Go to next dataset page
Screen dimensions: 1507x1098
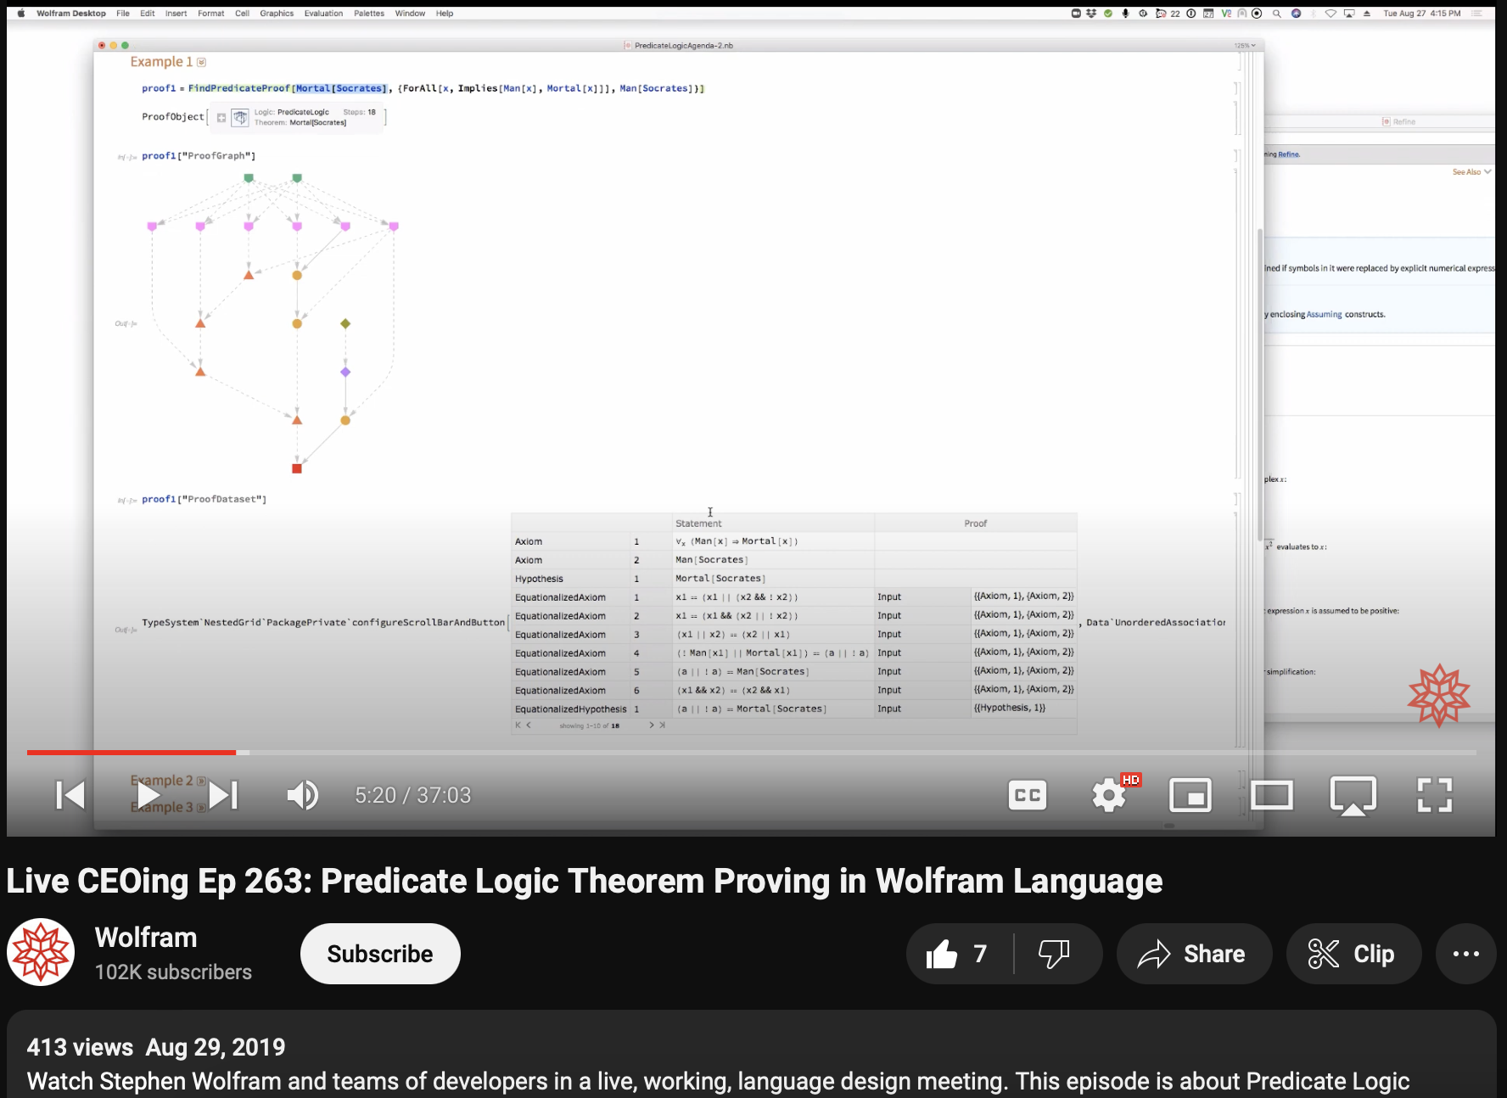coord(652,725)
